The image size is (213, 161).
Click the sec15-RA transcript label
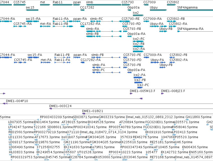pos(33,19)
